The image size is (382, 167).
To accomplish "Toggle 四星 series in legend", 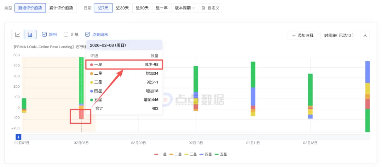I will [206, 154].
